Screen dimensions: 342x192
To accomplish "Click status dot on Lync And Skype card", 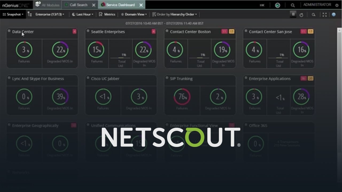I will pyautogui.click(x=9, y=78).
